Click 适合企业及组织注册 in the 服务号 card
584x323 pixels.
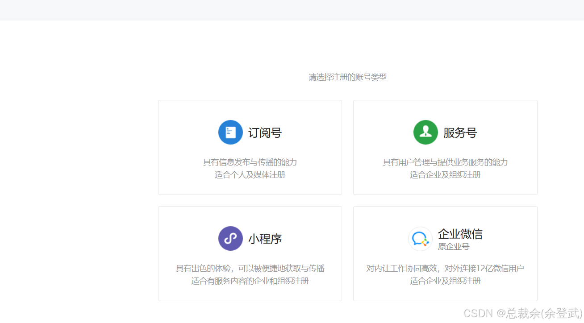445,175
